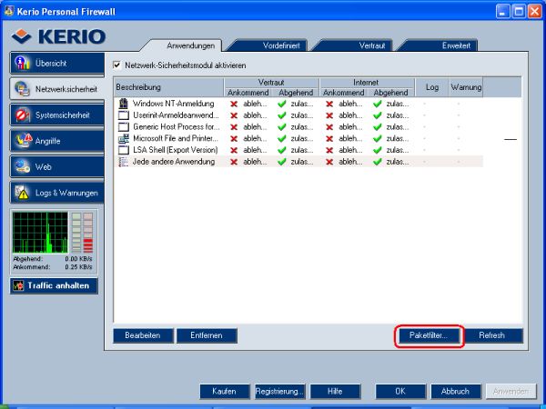Image resolution: width=546 pixels, height=409 pixels.
Task: Click the Bearbeiten button
Action: (x=143, y=335)
